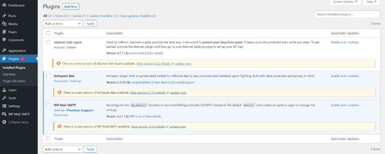Select the Antispam Bee plugin checkbox
385x154 pixels.
click(48, 76)
